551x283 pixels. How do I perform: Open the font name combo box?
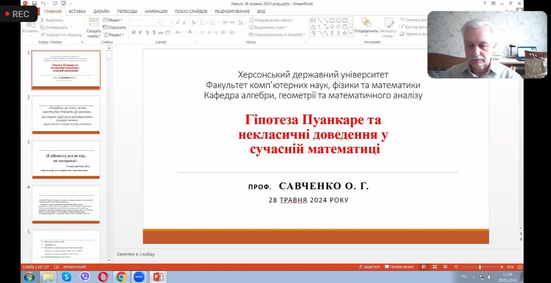tap(146, 22)
